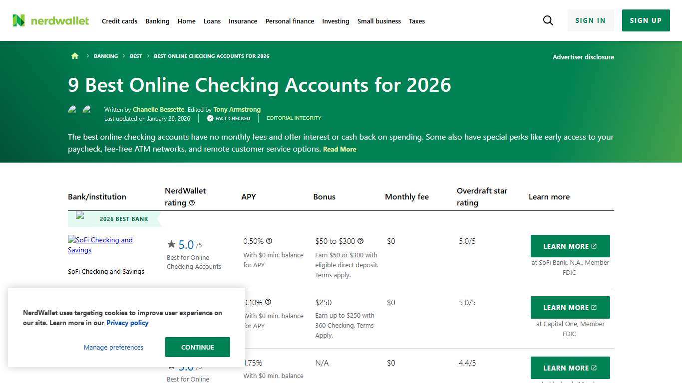Select the Investing menu item
This screenshot has width=682, height=383.
[336, 21]
